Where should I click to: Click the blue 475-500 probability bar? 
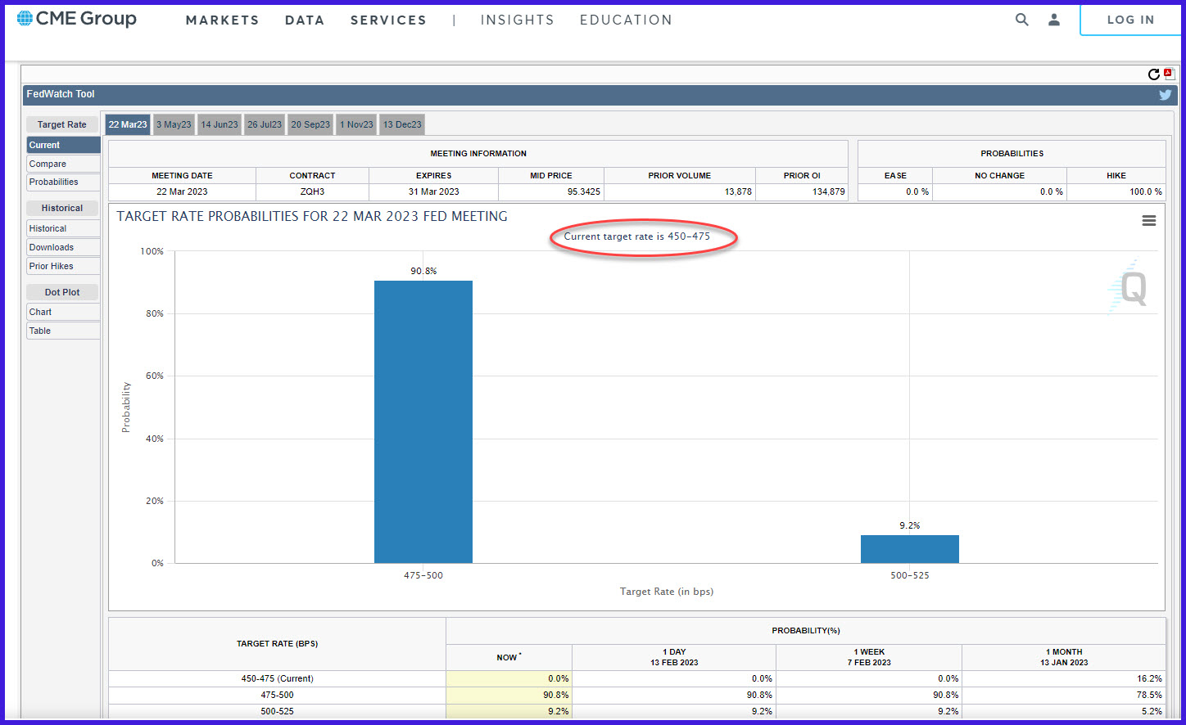pyautogui.click(x=423, y=421)
